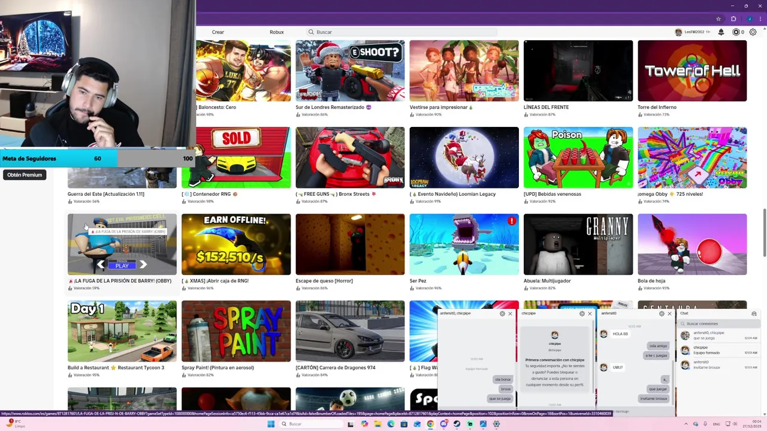
Task: Open Roblox notifications bell
Action: click(721, 32)
